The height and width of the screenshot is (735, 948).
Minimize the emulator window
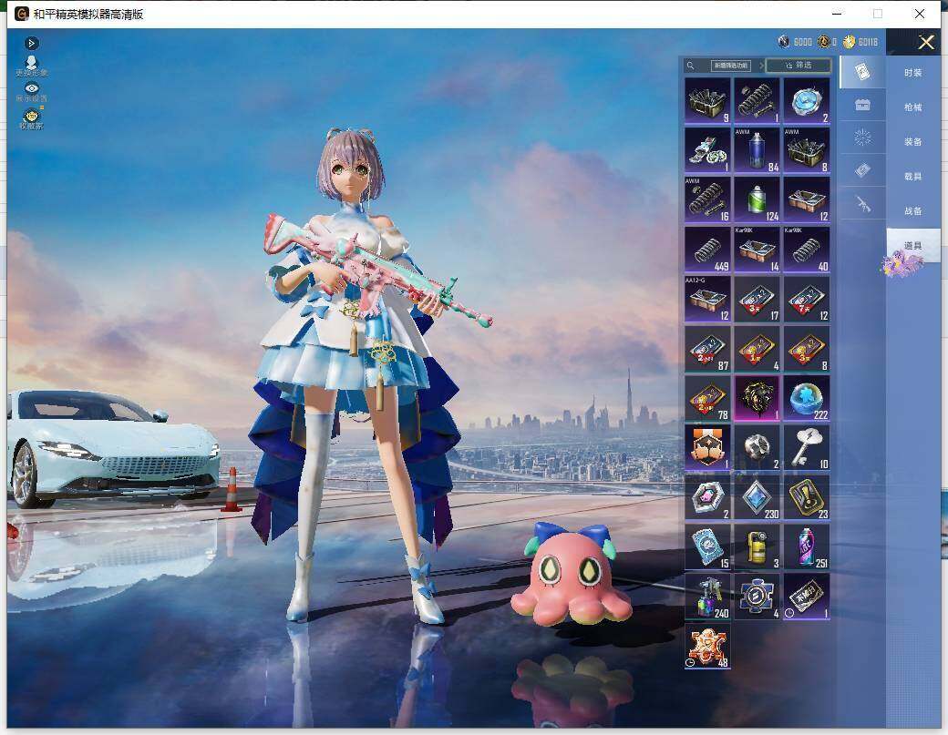click(838, 14)
